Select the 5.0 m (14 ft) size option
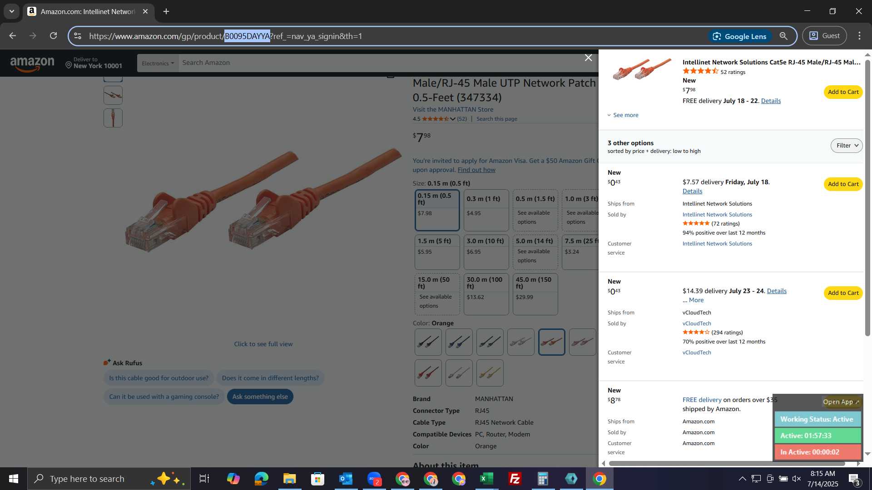This screenshot has width=872, height=490. pyautogui.click(x=535, y=252)
